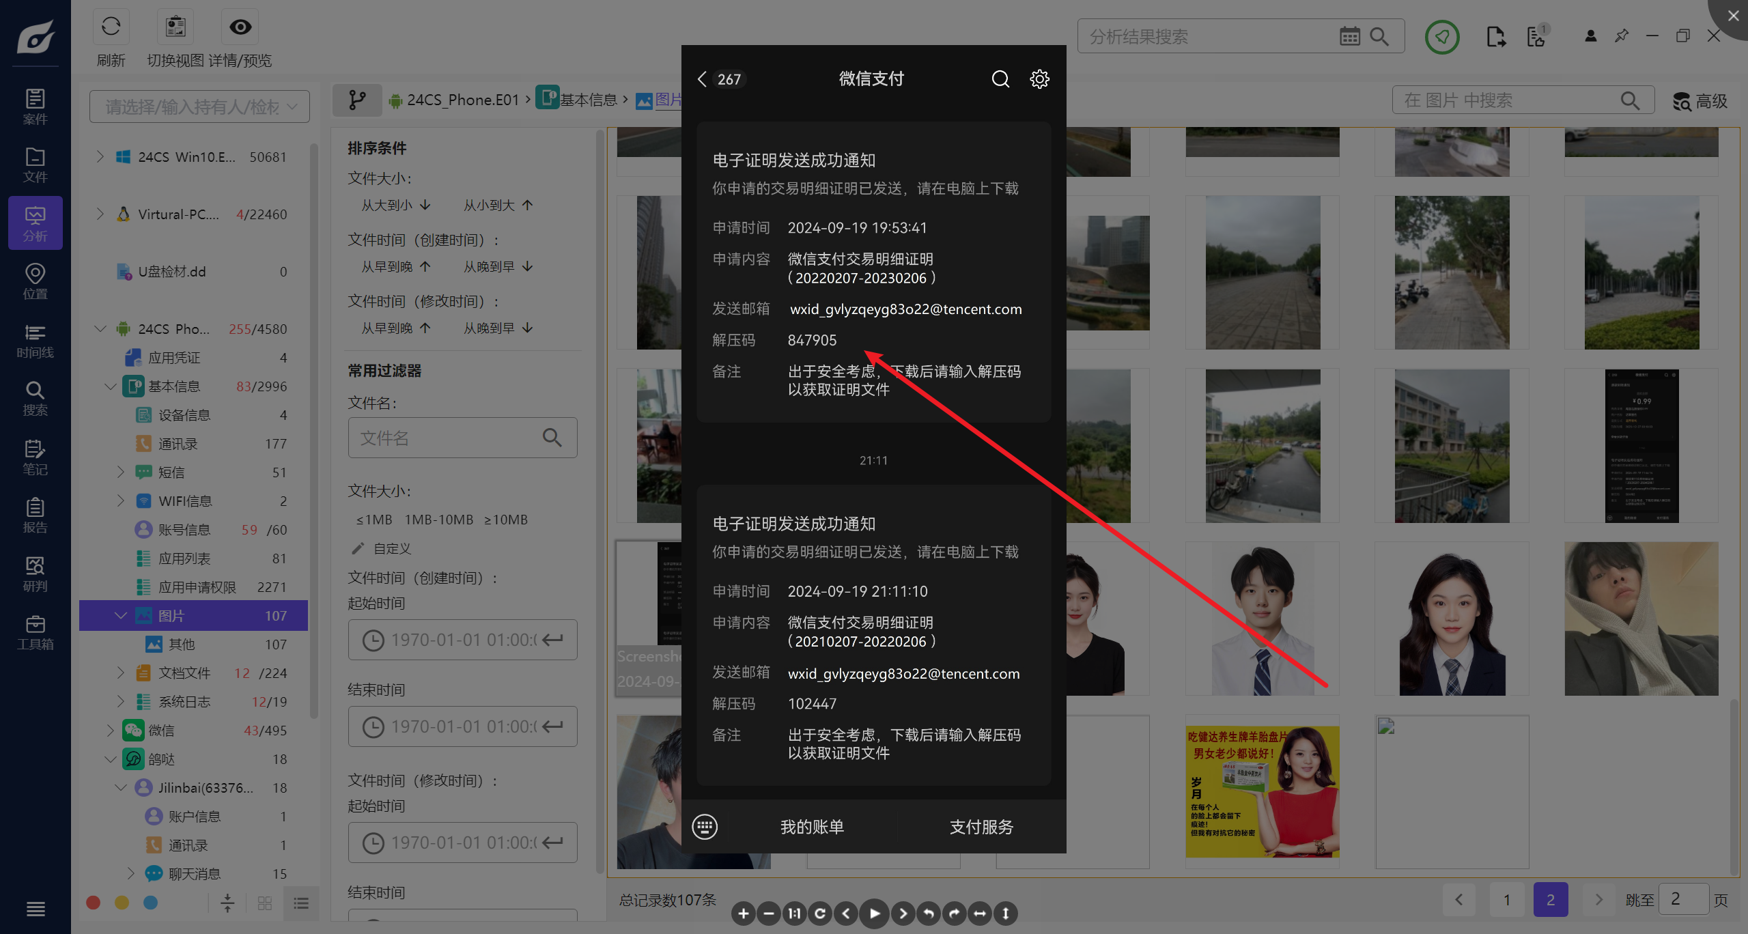Toggle 详情/预览 eye view button

240,27
